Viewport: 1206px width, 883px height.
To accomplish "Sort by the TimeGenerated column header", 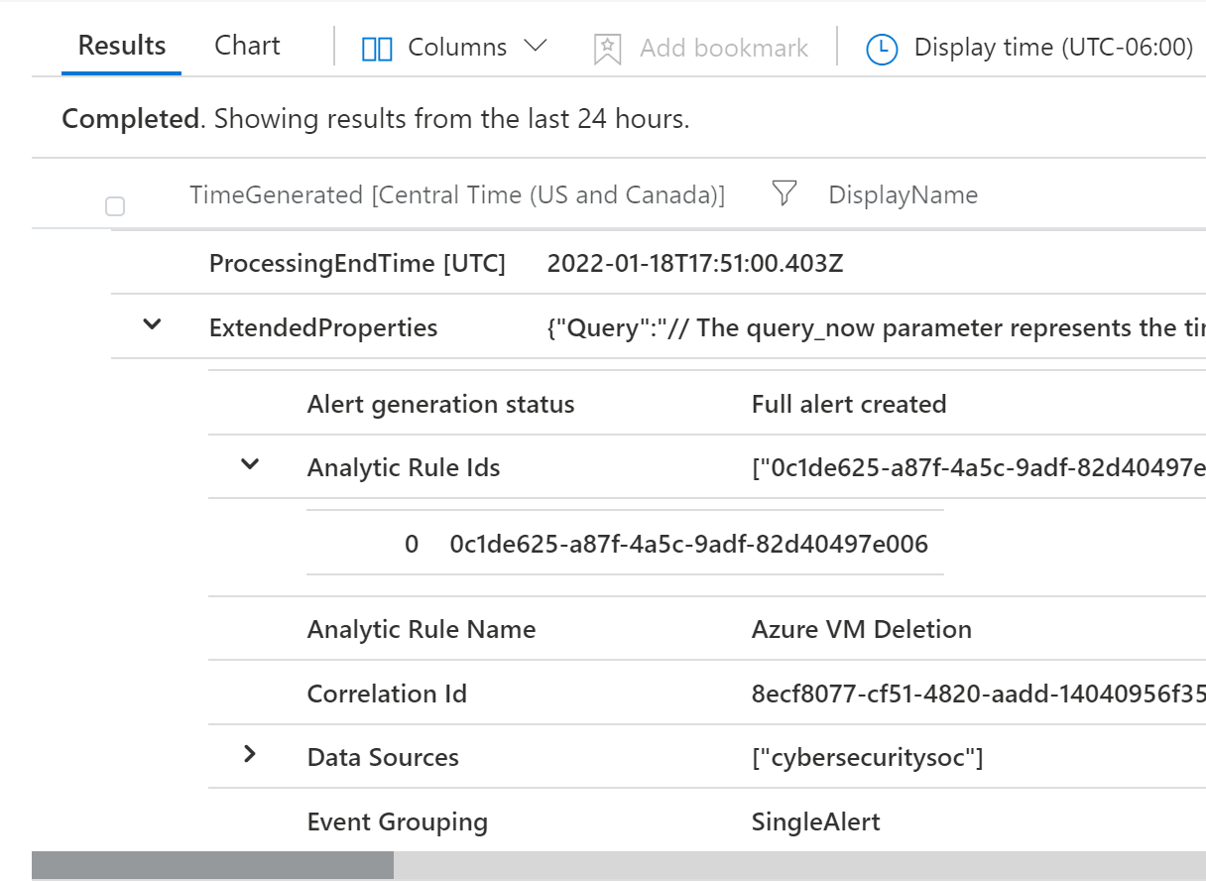I will [456, 195].
